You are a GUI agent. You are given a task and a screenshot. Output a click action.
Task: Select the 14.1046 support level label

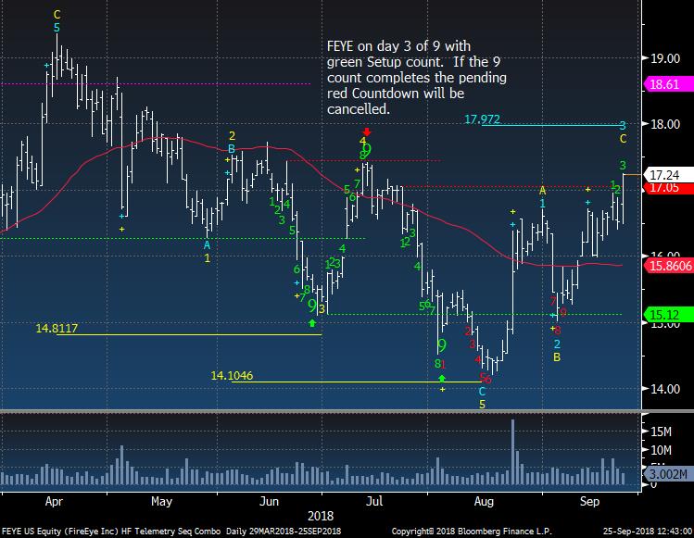(232, 375)
